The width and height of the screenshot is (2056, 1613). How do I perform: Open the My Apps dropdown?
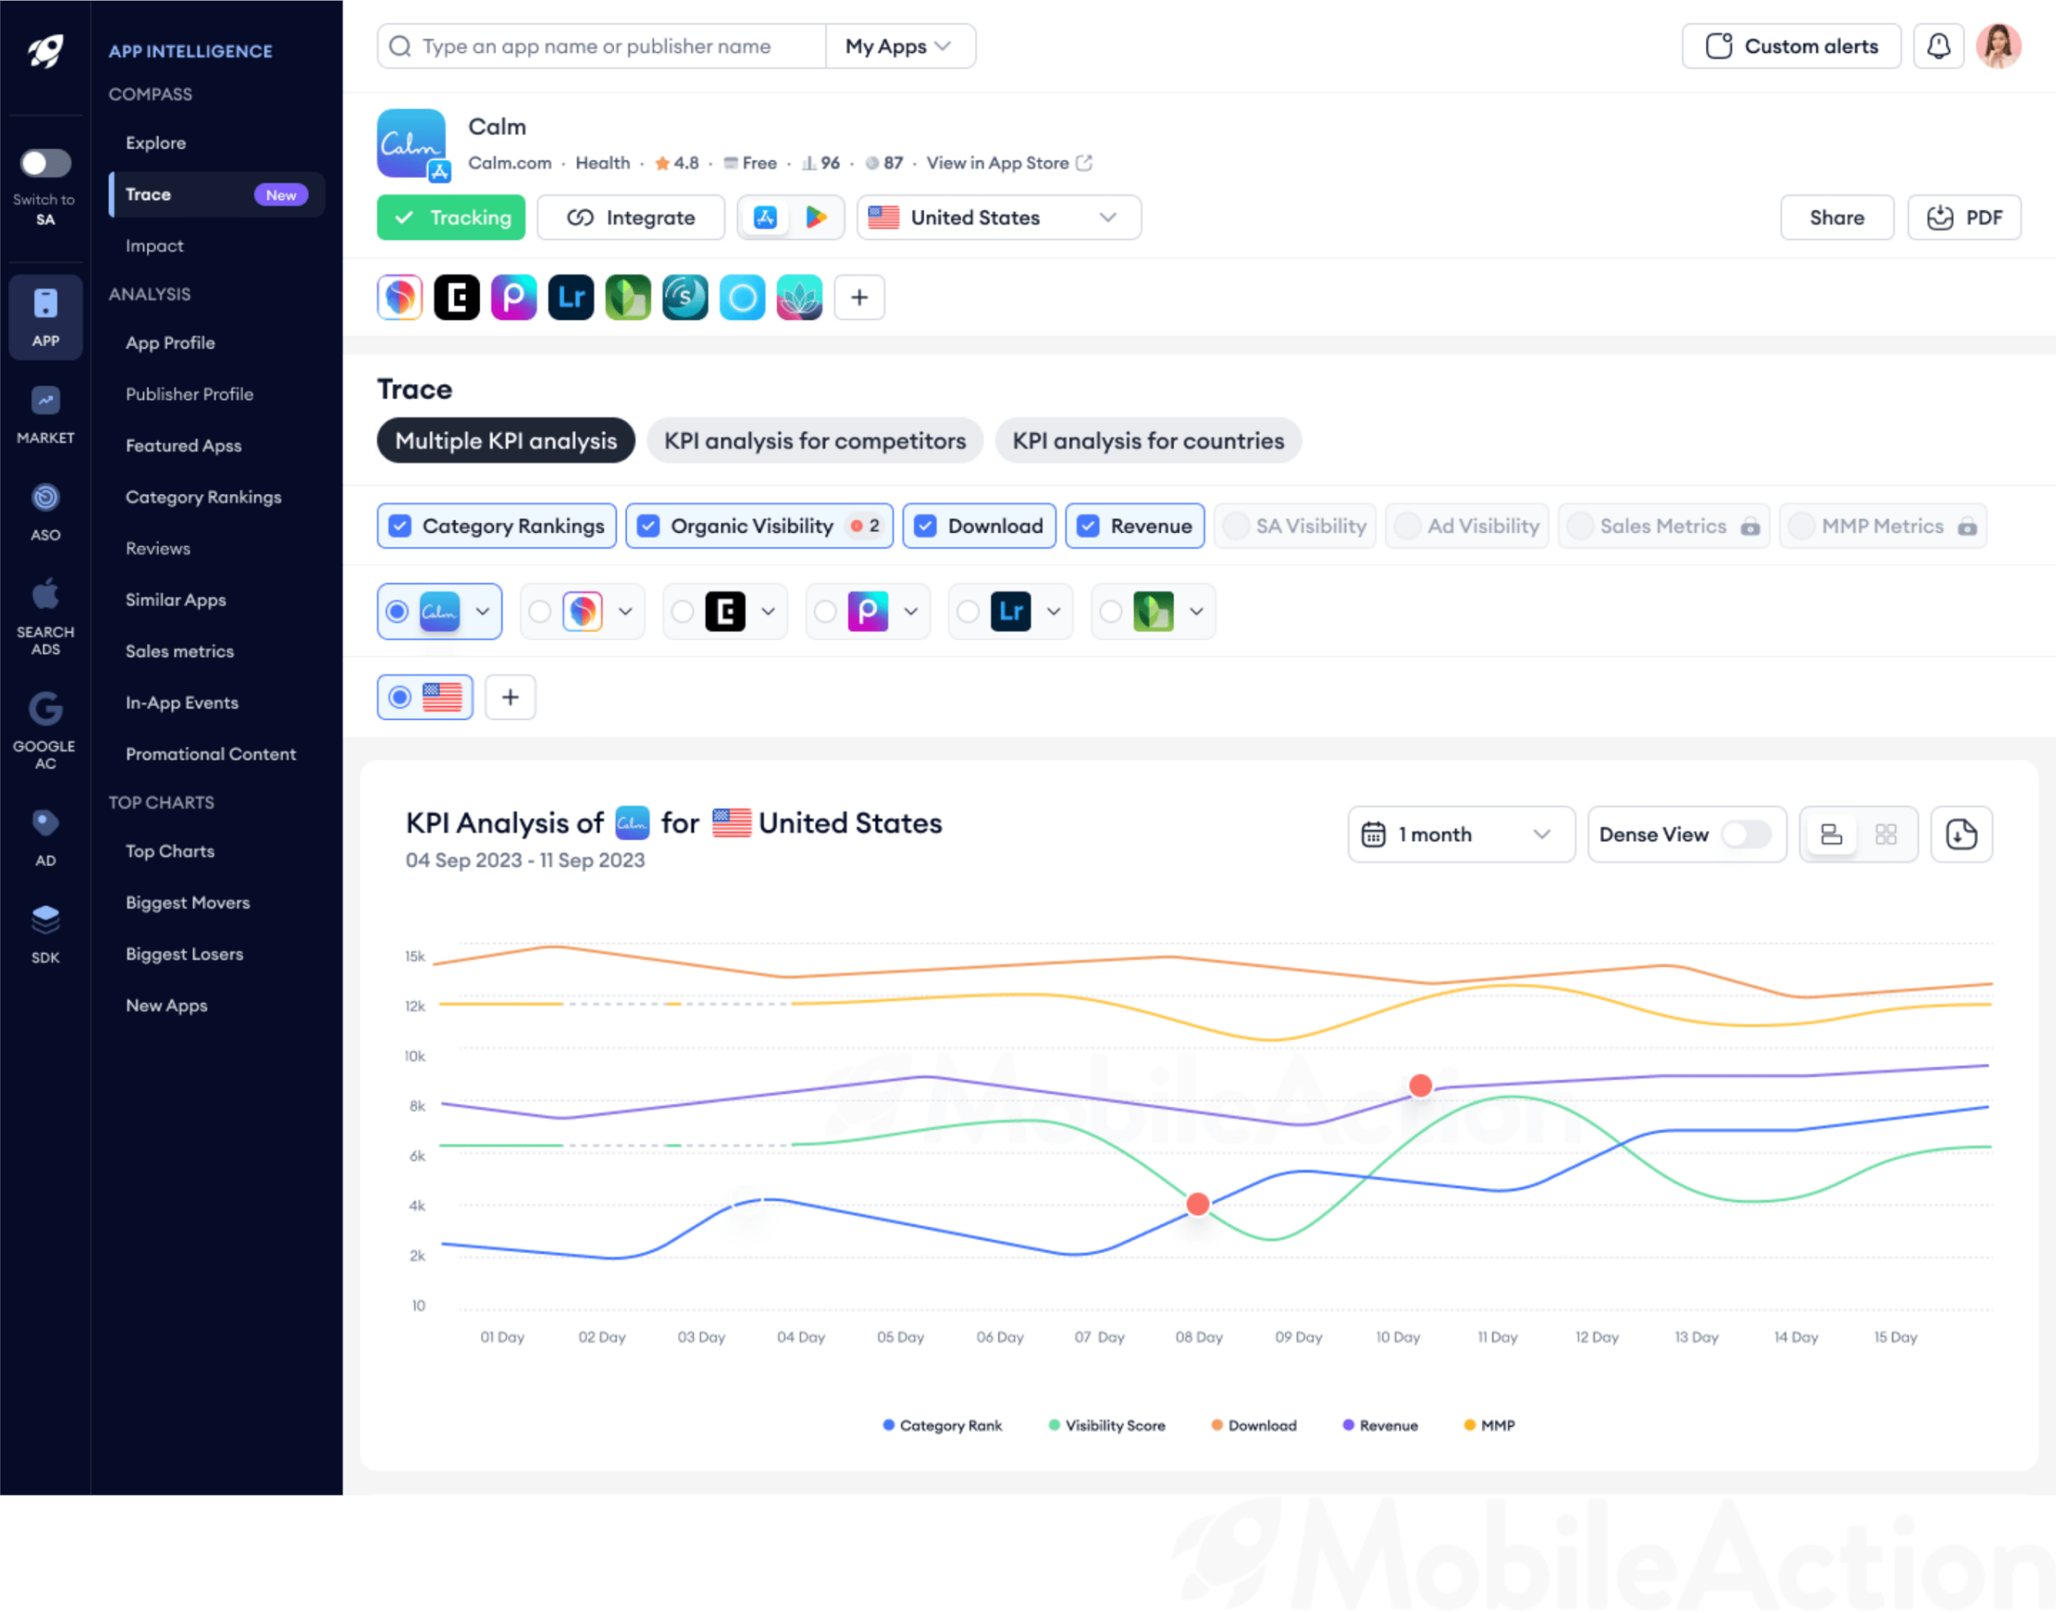899,47
